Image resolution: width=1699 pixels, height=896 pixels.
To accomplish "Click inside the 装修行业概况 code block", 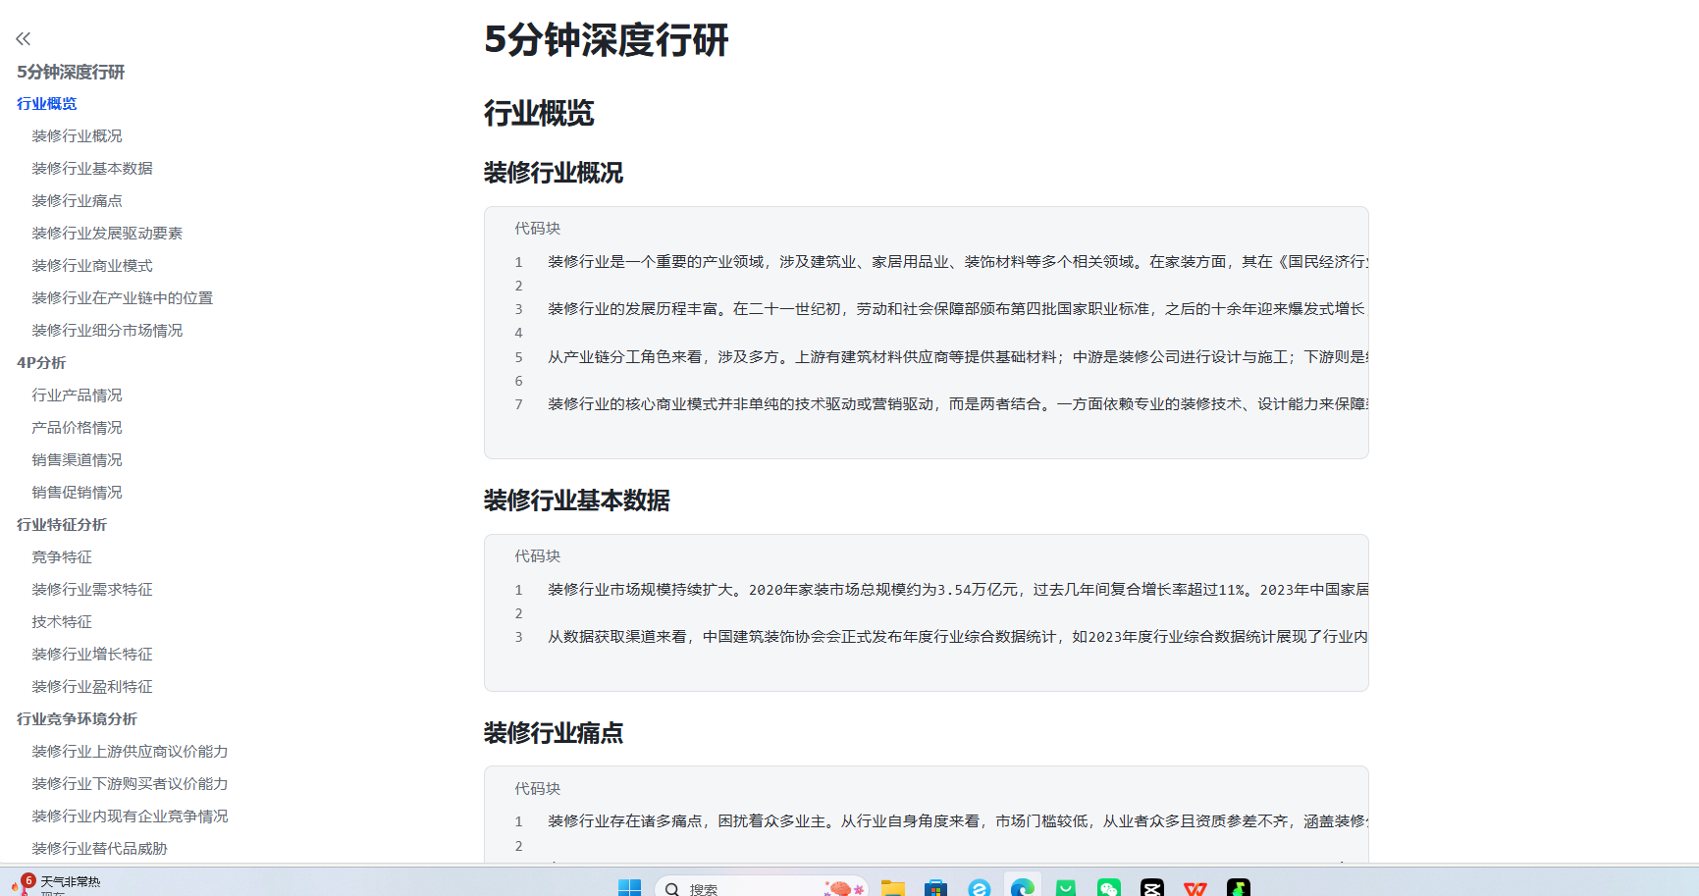I will click(926, 333).
